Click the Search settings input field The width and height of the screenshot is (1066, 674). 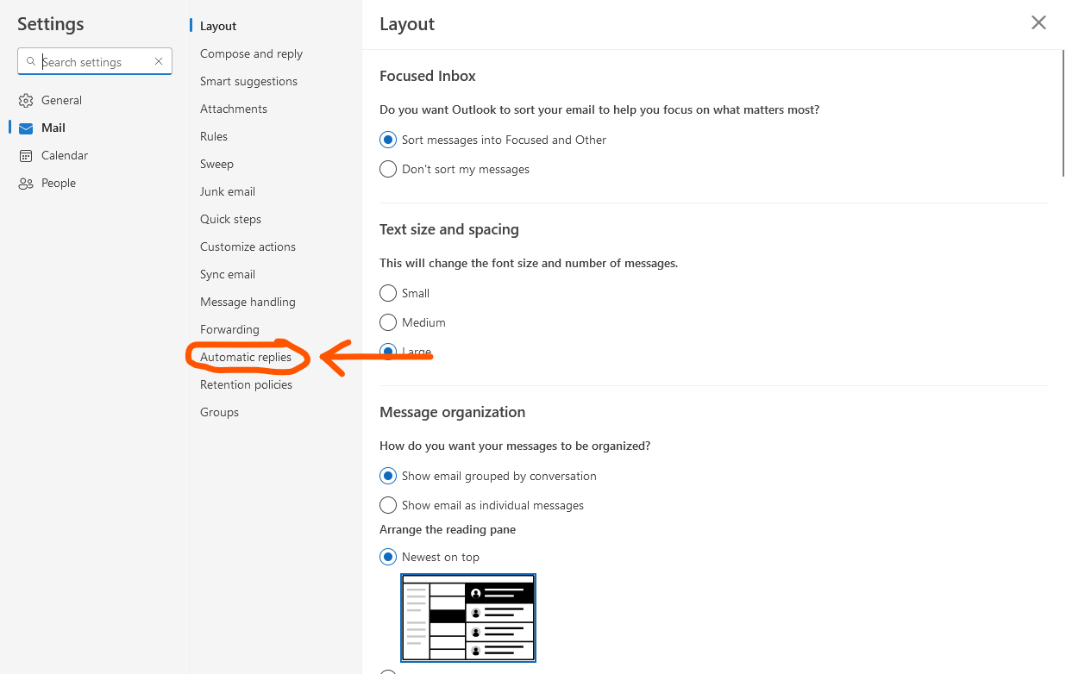pyautogui.click(x=95, y=62)
